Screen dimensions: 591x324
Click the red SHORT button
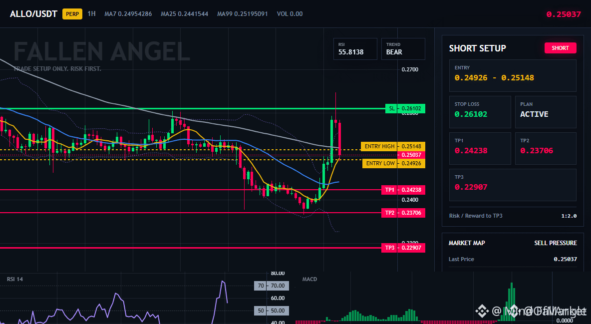560,48
